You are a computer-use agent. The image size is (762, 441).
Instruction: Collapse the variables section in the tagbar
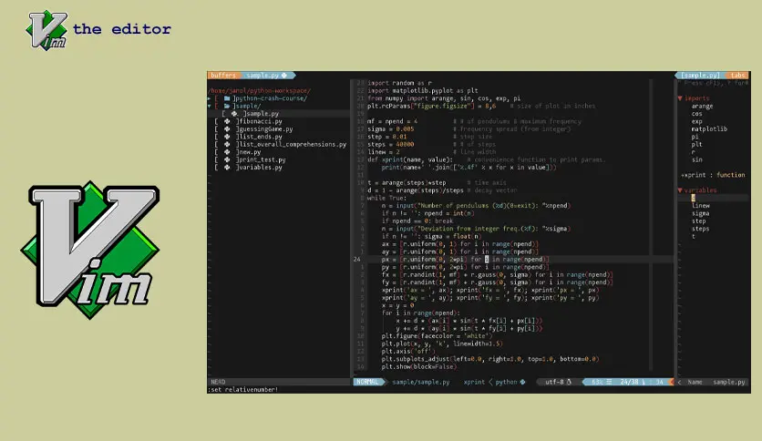coord(680,190)
